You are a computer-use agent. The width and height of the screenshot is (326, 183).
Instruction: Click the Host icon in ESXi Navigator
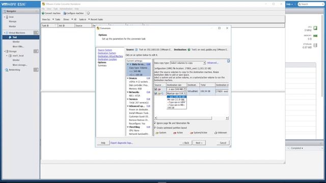click(7, 17)
